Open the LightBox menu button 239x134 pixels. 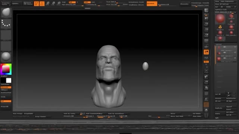coord(15,3)
